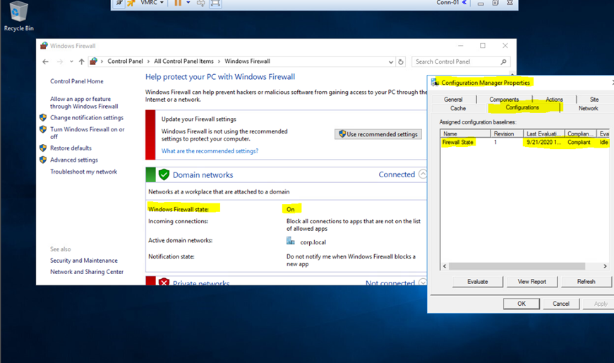Click the Control Panel breadcrumb

click(x=125, y=61)
